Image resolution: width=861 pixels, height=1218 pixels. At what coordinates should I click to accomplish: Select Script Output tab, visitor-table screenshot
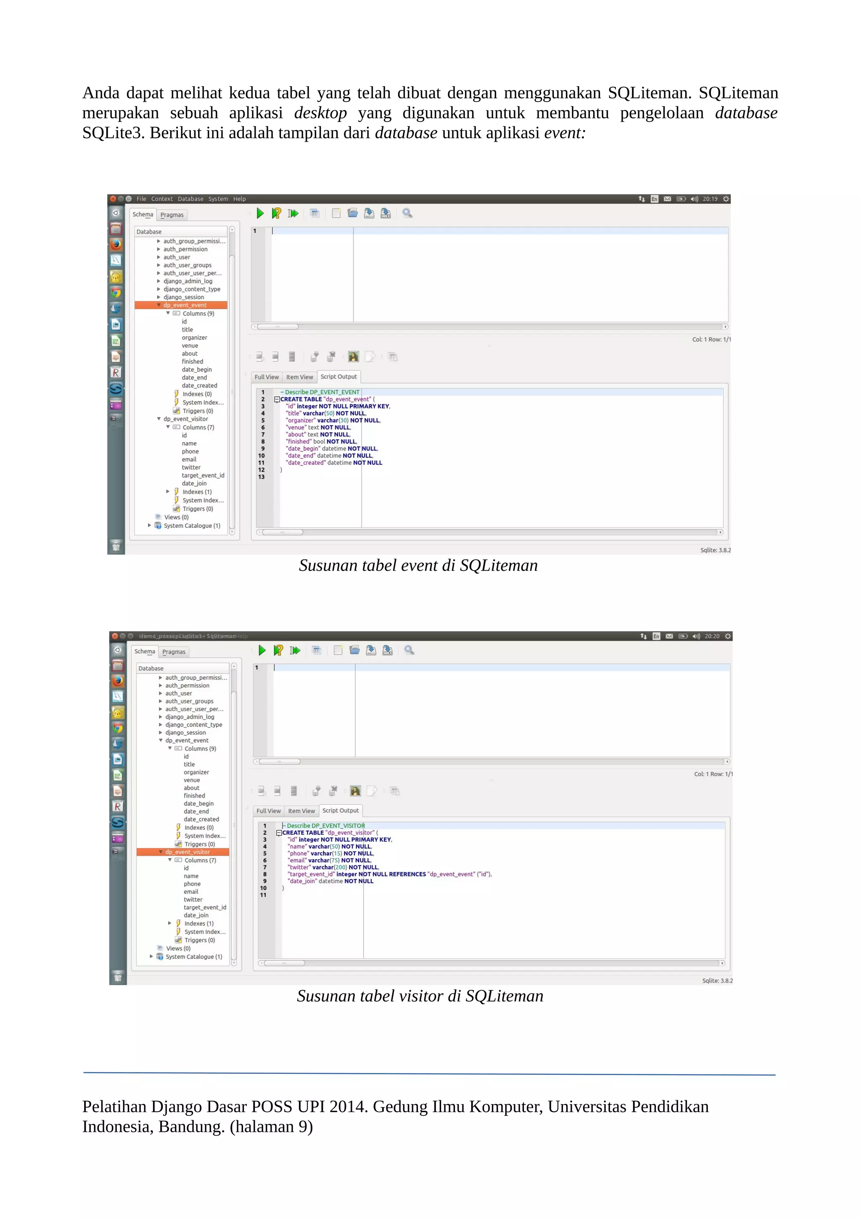coord(341,811)
